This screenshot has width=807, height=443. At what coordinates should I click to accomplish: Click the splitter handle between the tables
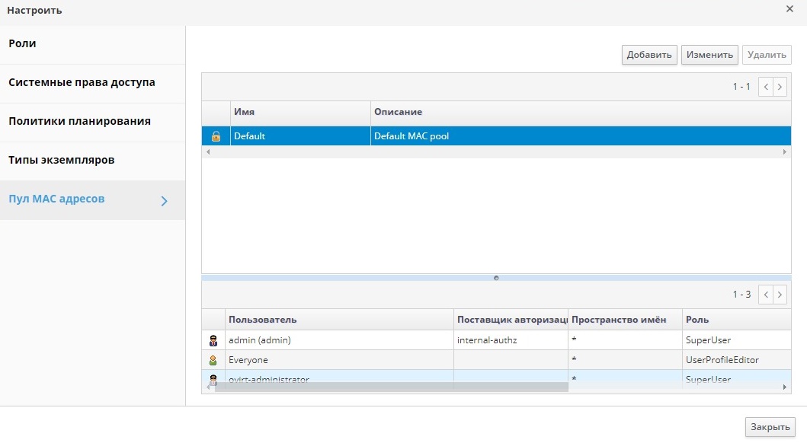[x=496, y=278]
